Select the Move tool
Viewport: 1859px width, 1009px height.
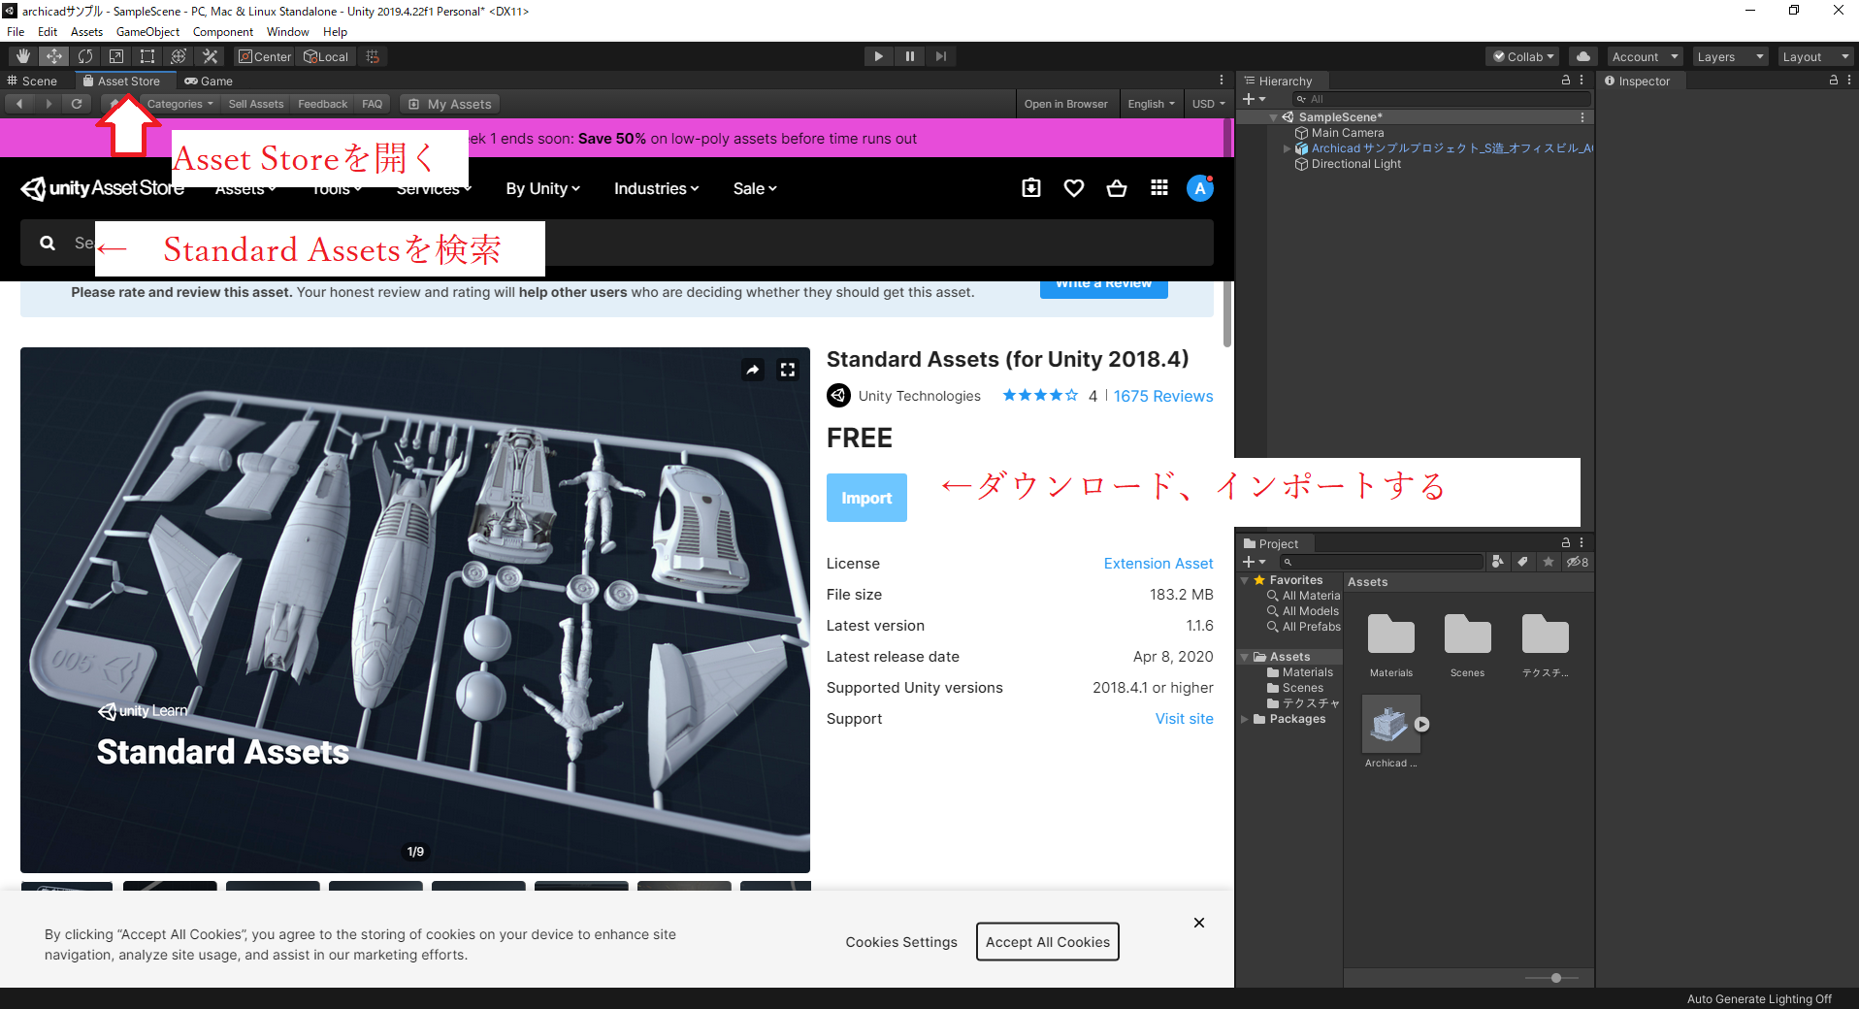click(54, 56)
